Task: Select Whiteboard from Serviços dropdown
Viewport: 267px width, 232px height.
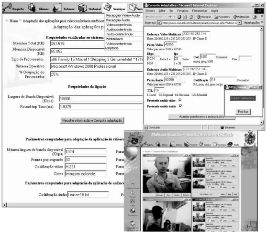Action: [114, 39]
